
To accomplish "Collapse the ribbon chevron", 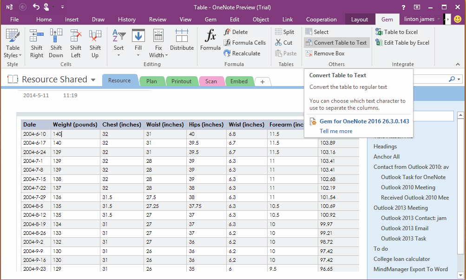I will point(458,64).
